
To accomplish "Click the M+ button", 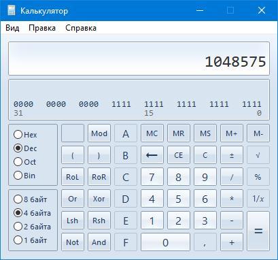I will pyautogui.click(x=232, y=133).
